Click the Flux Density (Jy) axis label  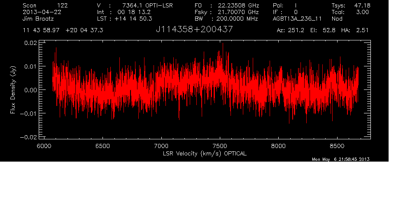[x=13, y=90]
